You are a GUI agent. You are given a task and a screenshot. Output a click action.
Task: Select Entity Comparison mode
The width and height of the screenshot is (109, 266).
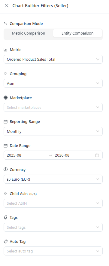pos(77,33)
